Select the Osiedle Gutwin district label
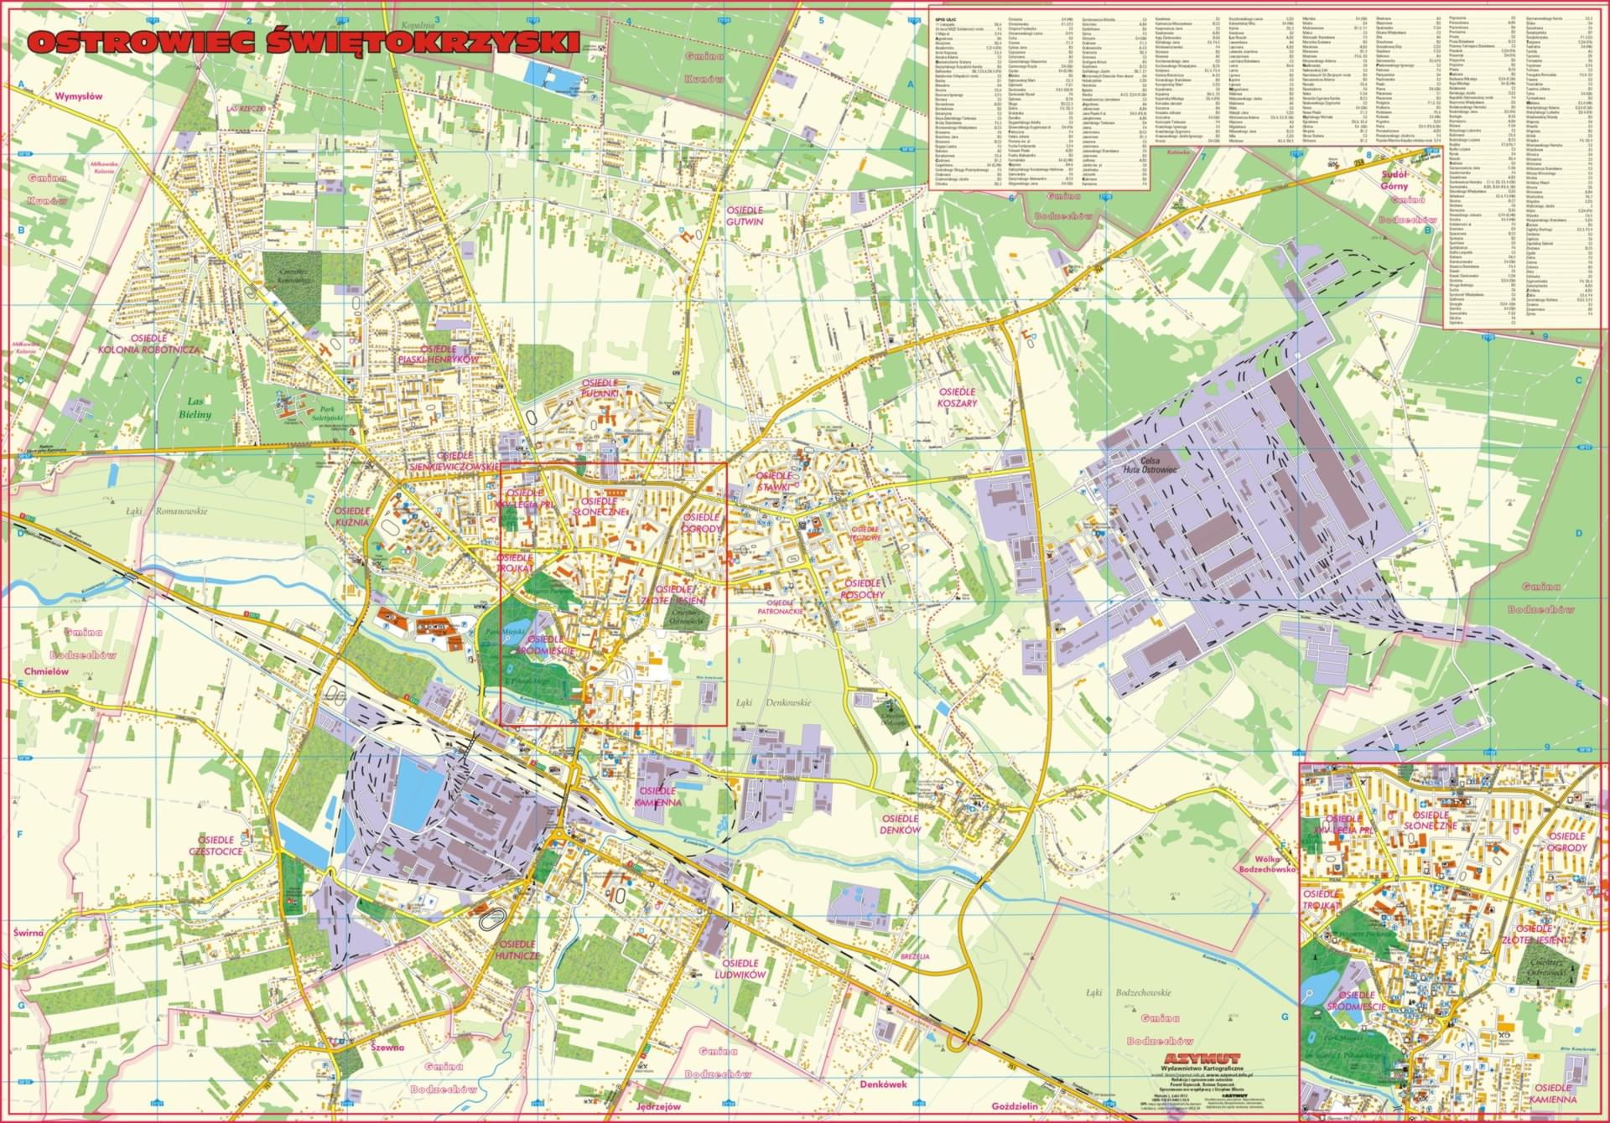The image size is (1610, 1123). point(745,216)
